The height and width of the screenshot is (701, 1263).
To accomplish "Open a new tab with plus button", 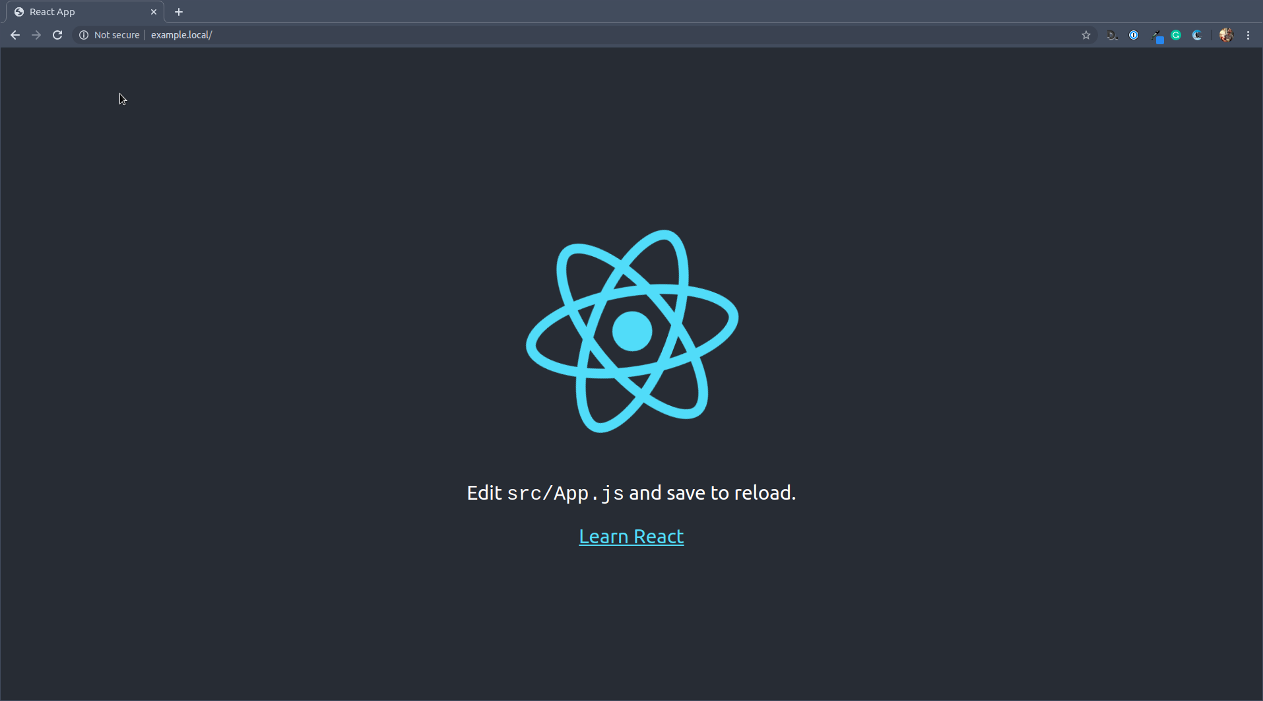I will click(x=179, y=12).
